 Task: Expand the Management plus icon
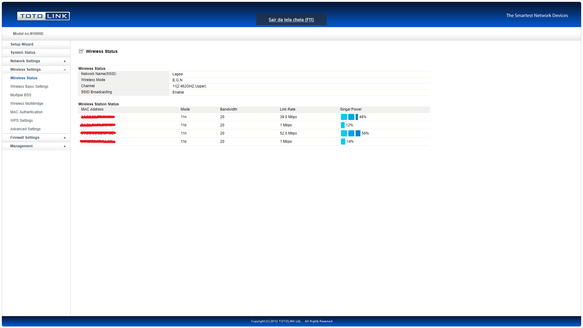click(x=65, y=146)
